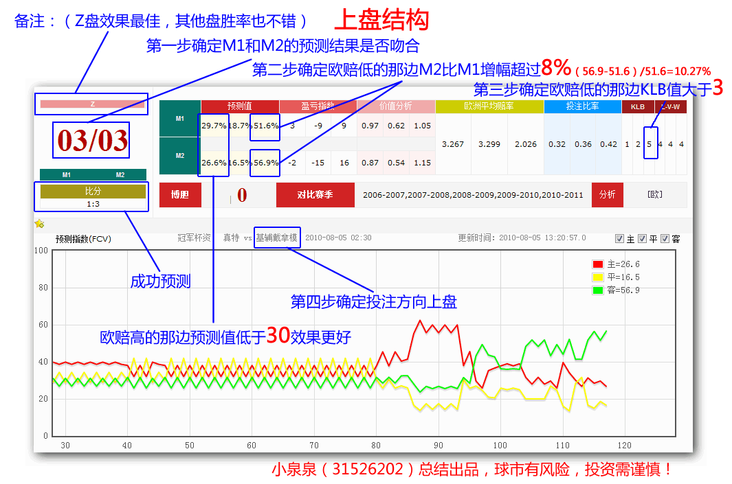Viewport: 732px width, 484px height.
Task: Click the red 分析 button
Action: coord(608,194)
